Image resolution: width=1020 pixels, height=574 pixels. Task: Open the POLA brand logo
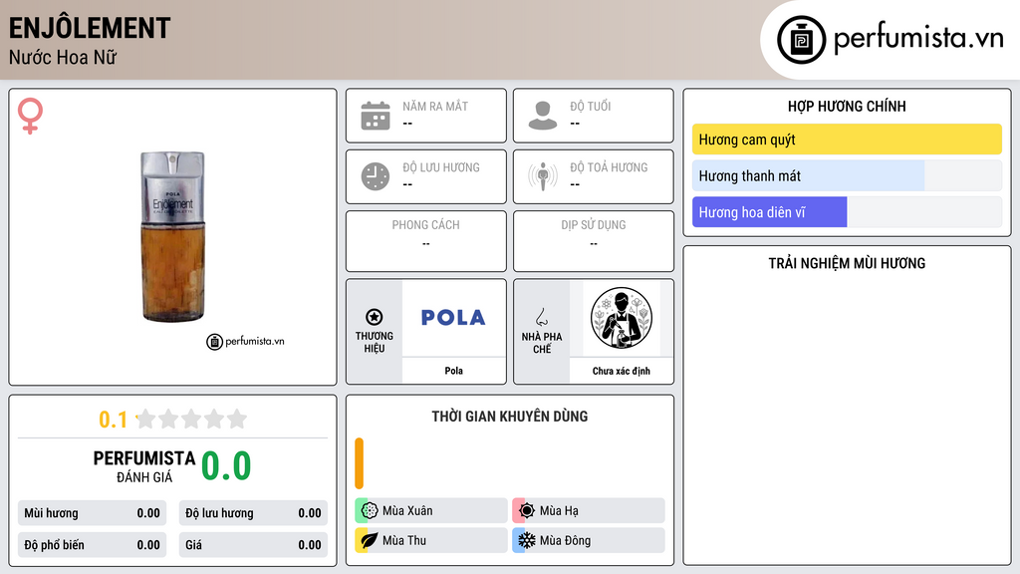453,318
